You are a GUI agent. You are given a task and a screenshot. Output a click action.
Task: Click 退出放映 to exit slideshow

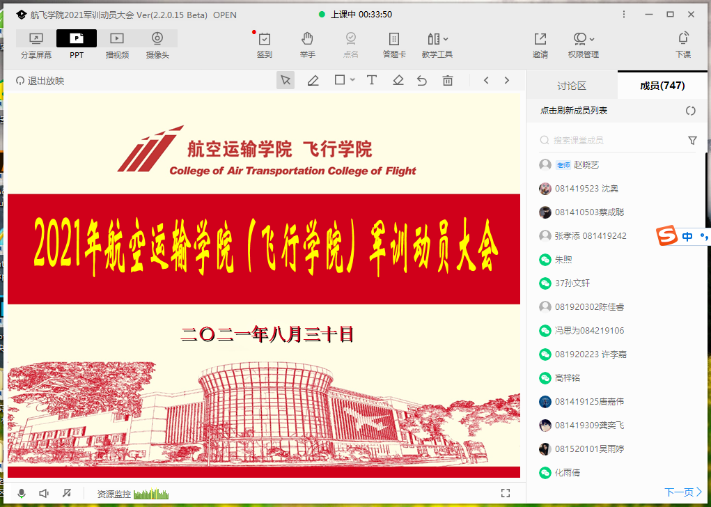tap(40, 81)
